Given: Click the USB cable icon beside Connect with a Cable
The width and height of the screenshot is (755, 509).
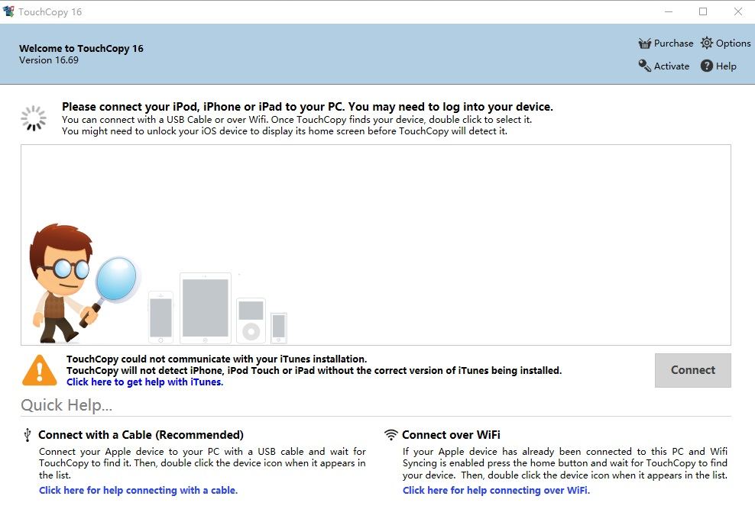Looking at the screenshot, I should pos(28,435).
